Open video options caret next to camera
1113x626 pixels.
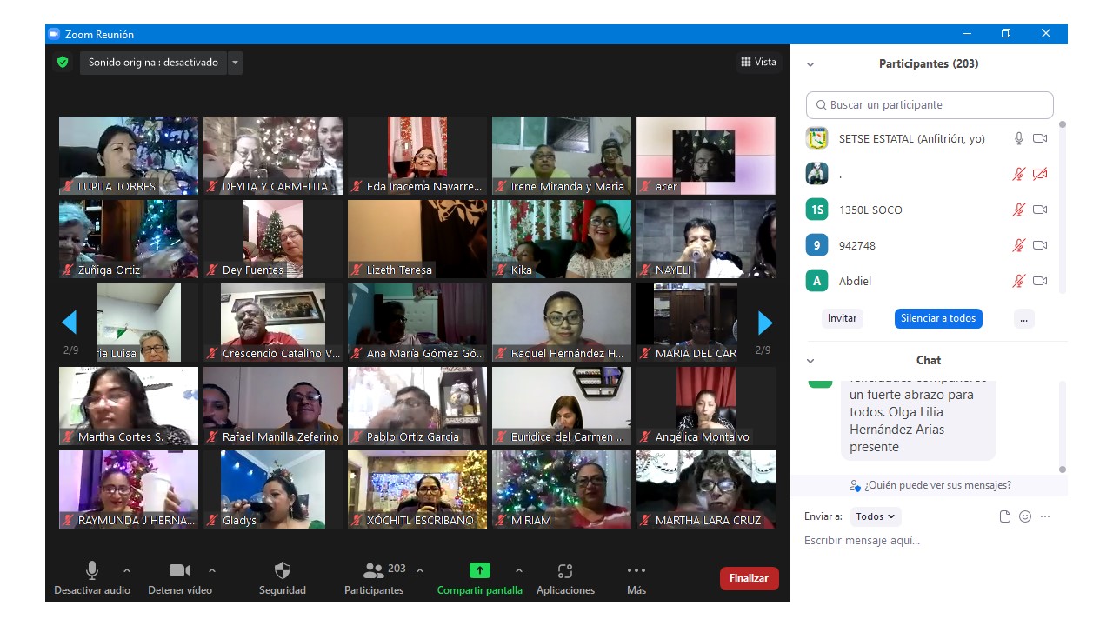coord(212,570)
